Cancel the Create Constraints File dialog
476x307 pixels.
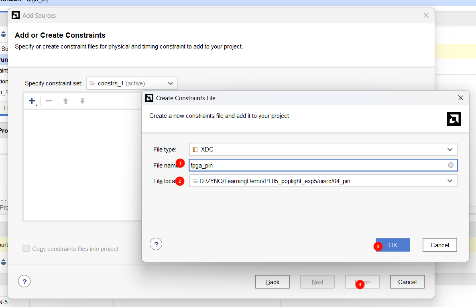pos(439,245)
